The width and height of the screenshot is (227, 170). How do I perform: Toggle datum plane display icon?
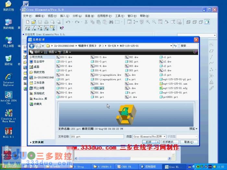click(28, 28)
